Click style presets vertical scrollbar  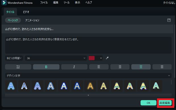coord(171,82)
